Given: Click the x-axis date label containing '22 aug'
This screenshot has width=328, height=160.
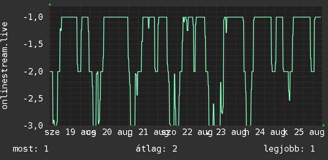Looking at the screenshot, I should [x=187, y=133].
